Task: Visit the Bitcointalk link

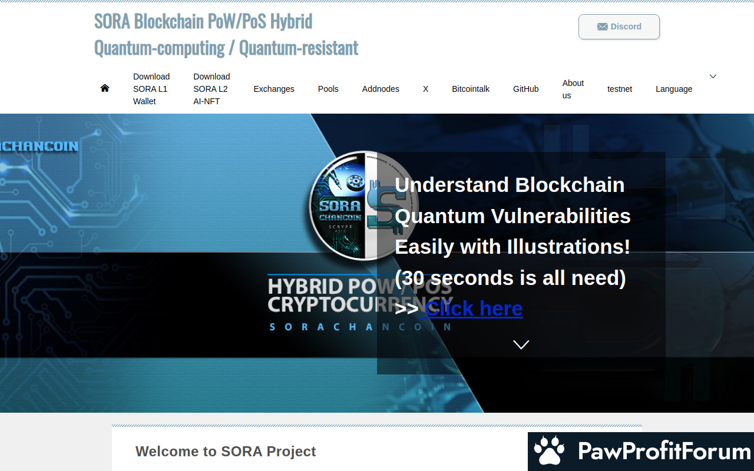Action: click(471, 89)
